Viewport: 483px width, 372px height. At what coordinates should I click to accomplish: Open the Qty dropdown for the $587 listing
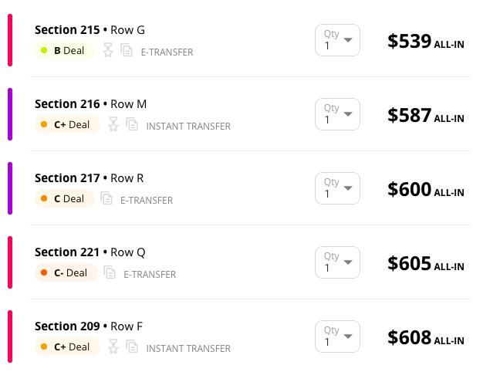tap(337, 114)
